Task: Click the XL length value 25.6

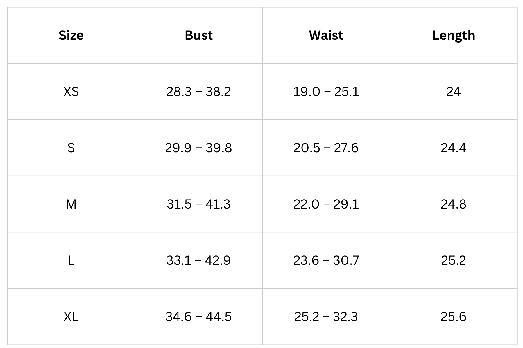Action: pyautogui.click(x=454, y=316)
